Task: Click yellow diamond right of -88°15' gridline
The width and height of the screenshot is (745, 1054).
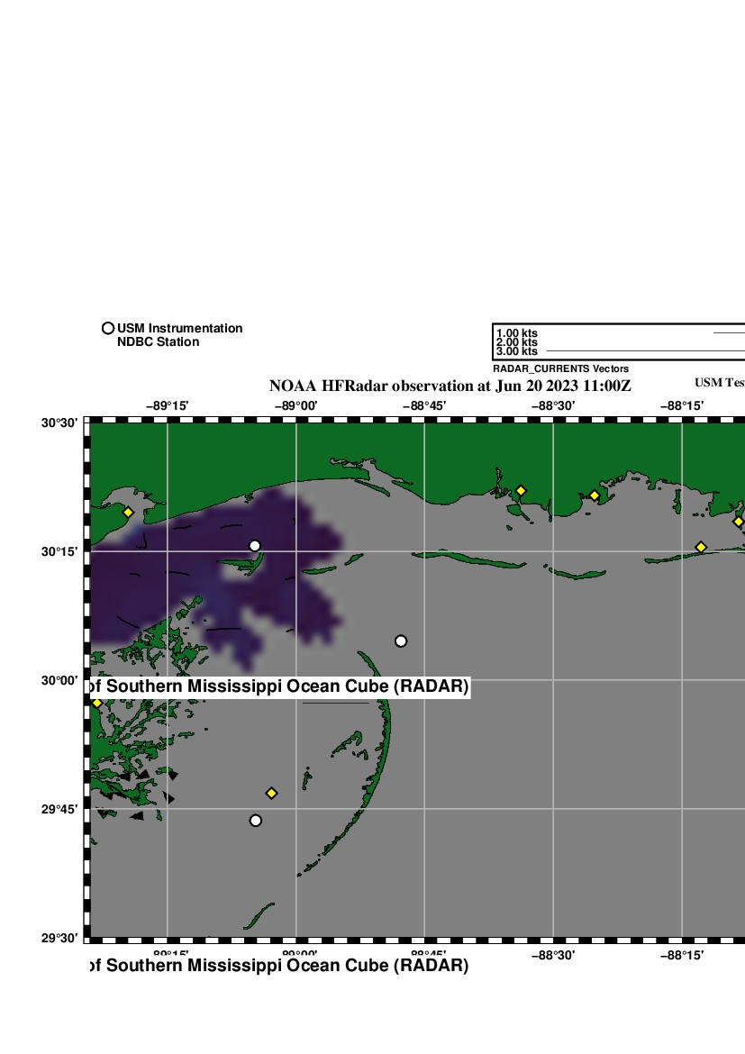Action: click(701, 547)
